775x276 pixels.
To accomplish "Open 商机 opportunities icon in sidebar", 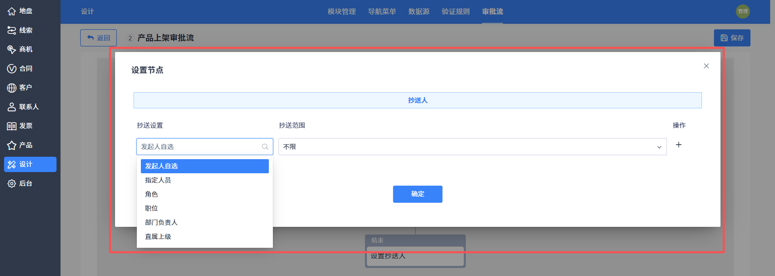I will coord(12,49).
